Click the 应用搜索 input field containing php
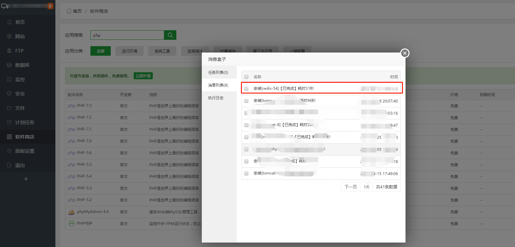 (x=127, y=35)
